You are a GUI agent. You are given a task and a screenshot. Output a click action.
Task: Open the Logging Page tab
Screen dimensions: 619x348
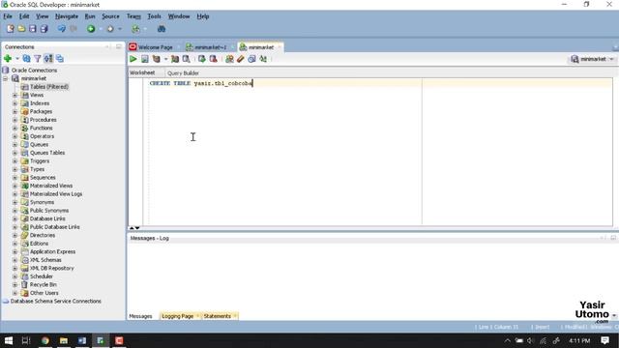pyautogui.click(x=178, y=316)
